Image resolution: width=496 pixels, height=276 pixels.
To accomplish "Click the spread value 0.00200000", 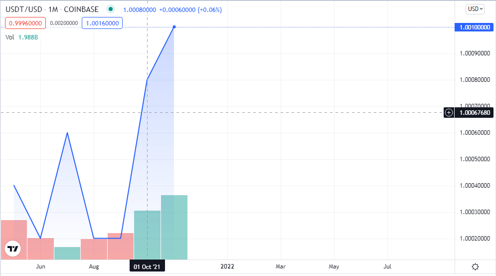I will (x=64, y=23).
